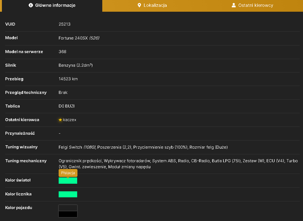The width and height of the screenshot is (303, 221).
Task: Click Przegląd techniczny value Brak
Action: click(63, 92)
